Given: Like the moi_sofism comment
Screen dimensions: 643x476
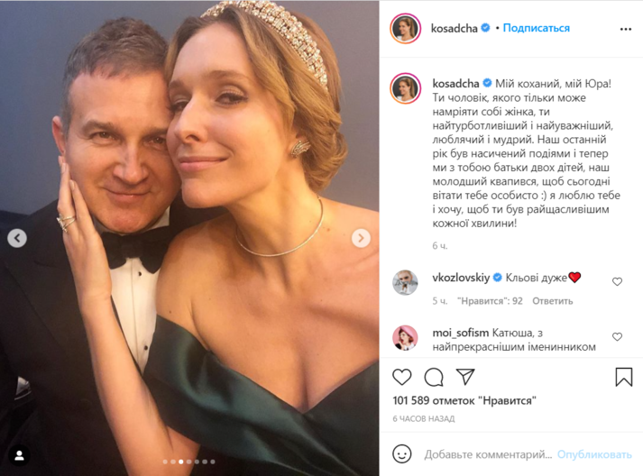Looking at the screenshot, I should pyautogui.click(x=617, y=336).
